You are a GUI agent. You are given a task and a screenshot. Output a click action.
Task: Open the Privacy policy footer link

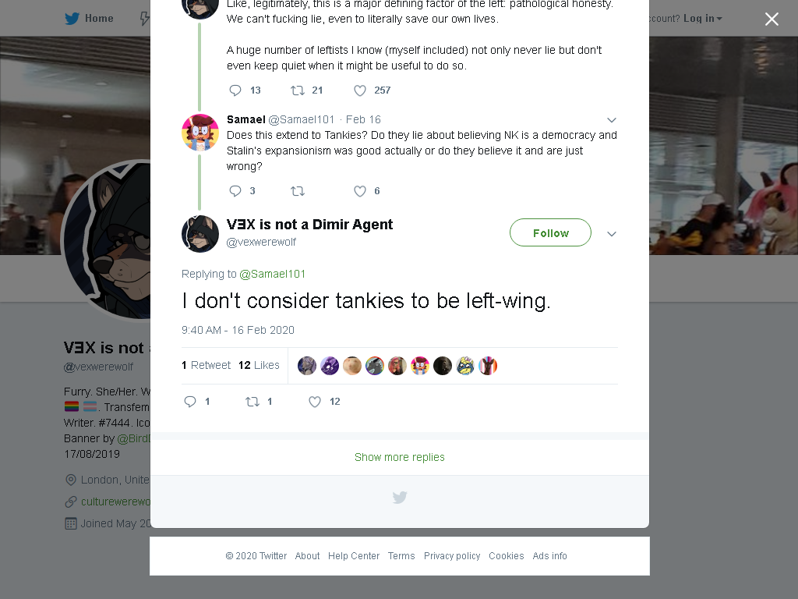tap(452, 555)
